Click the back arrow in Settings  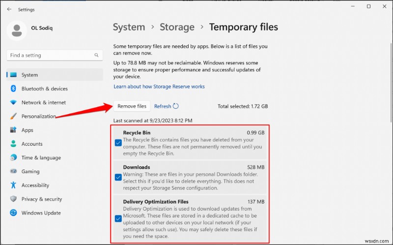click(9, 9)
